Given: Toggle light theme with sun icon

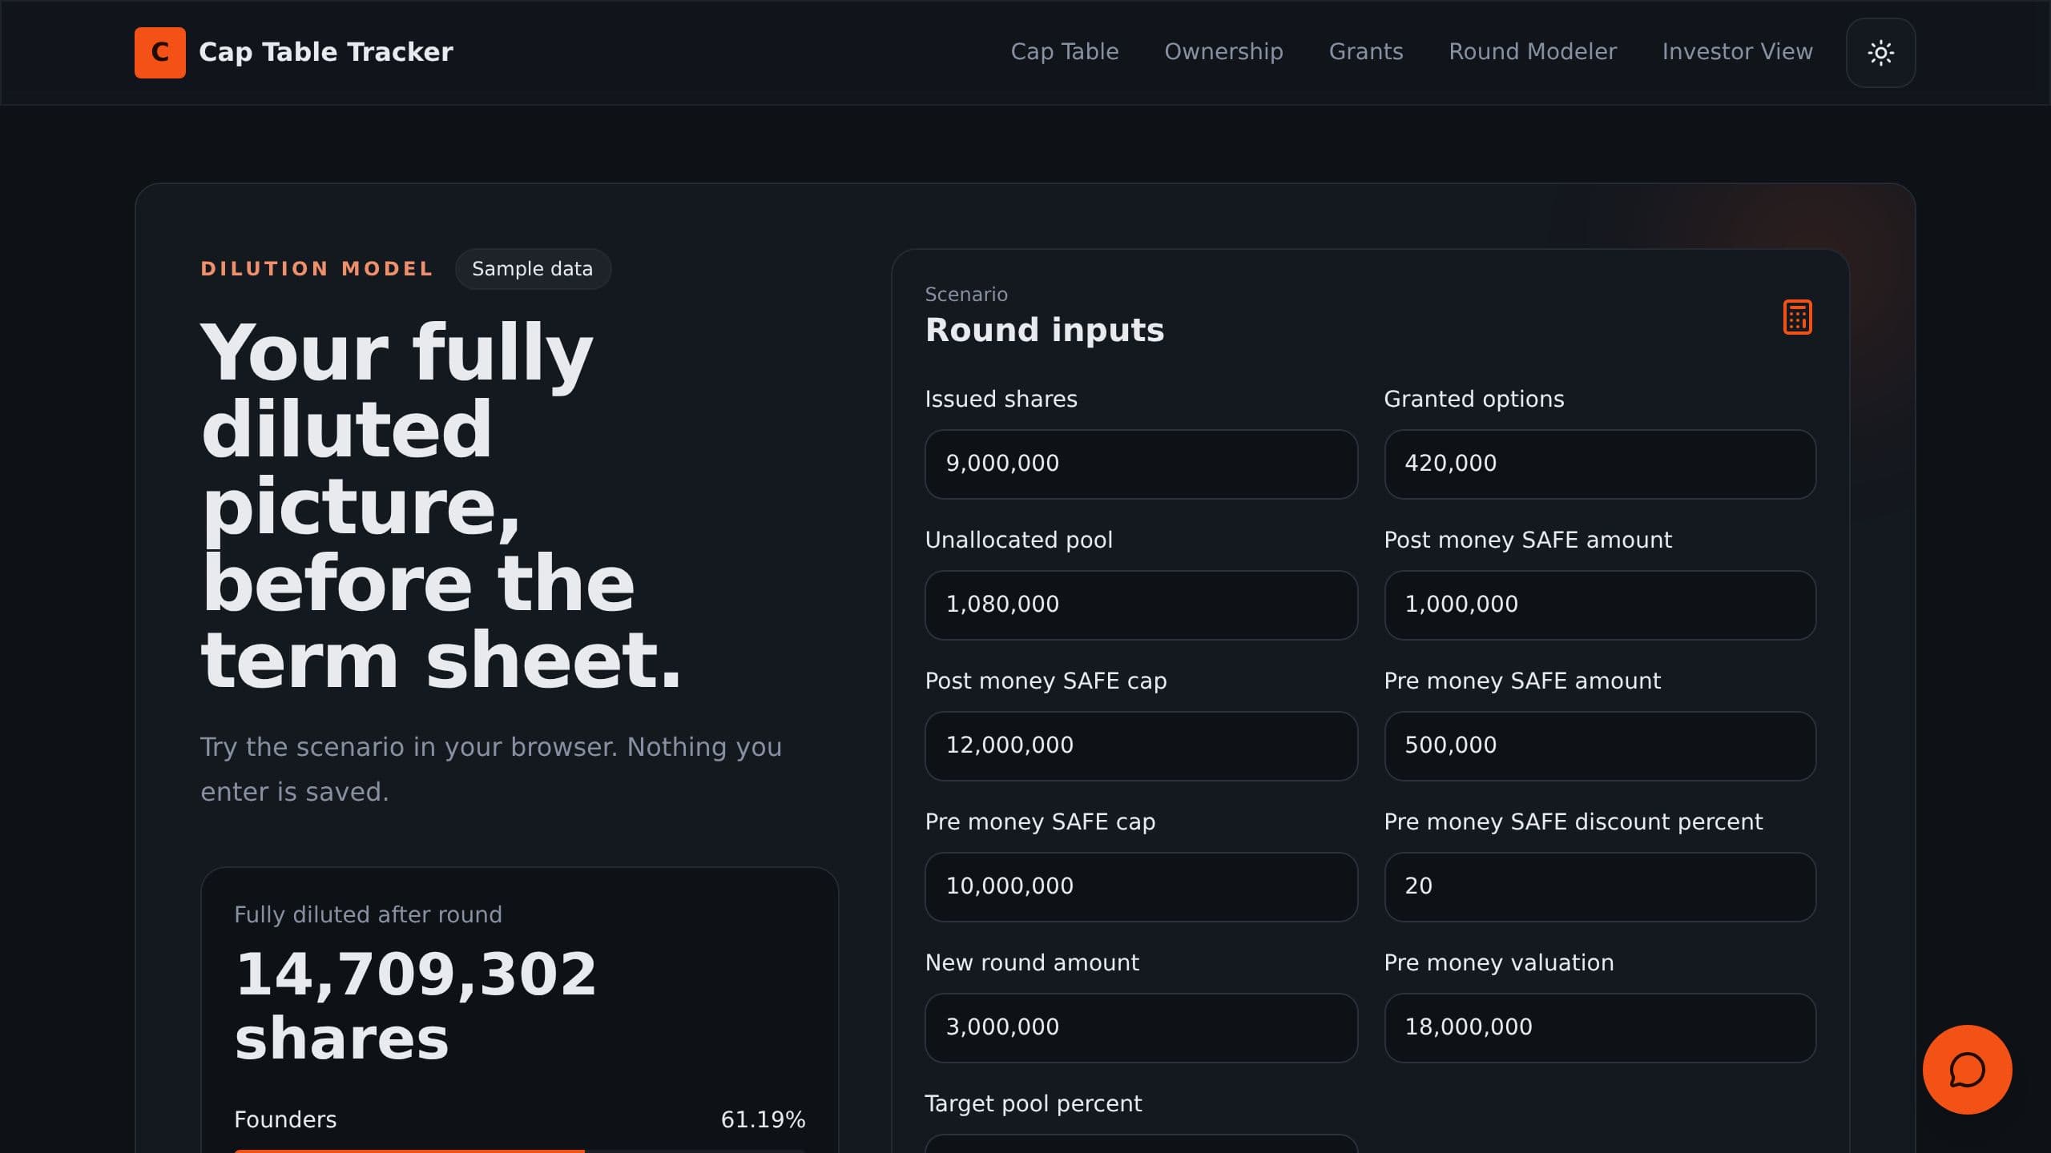Looking at the screenshot, I should (x=1880, y=53).
